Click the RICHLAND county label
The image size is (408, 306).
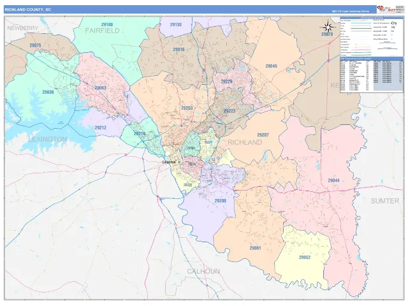[245, 142]
